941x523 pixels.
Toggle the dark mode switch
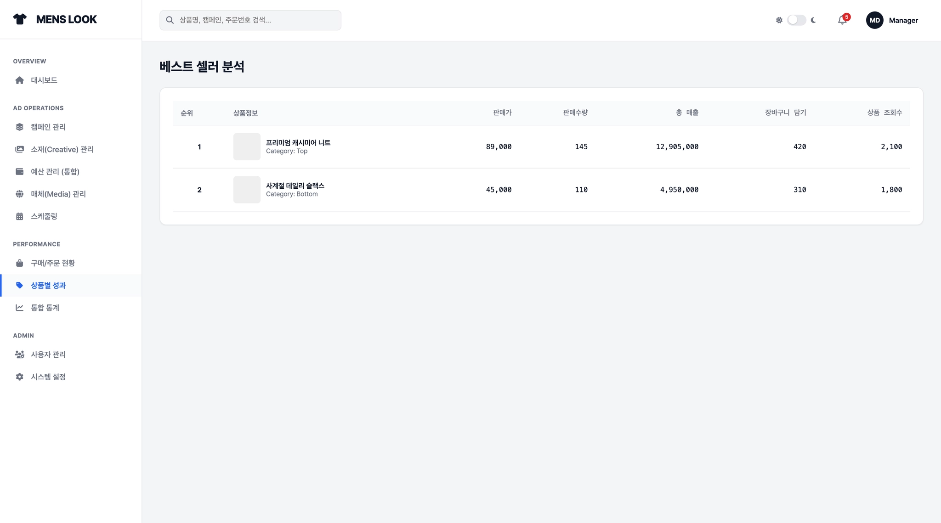pos(796,20)
